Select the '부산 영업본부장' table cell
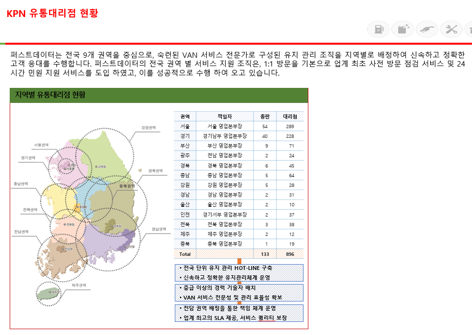The width and height of the screenshot is (472, 335). pos(224,146)
